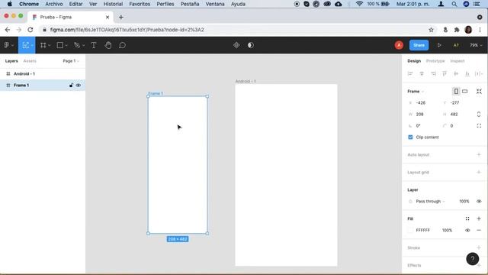
Task: Click the W width field 208
Action: [423, 115]
